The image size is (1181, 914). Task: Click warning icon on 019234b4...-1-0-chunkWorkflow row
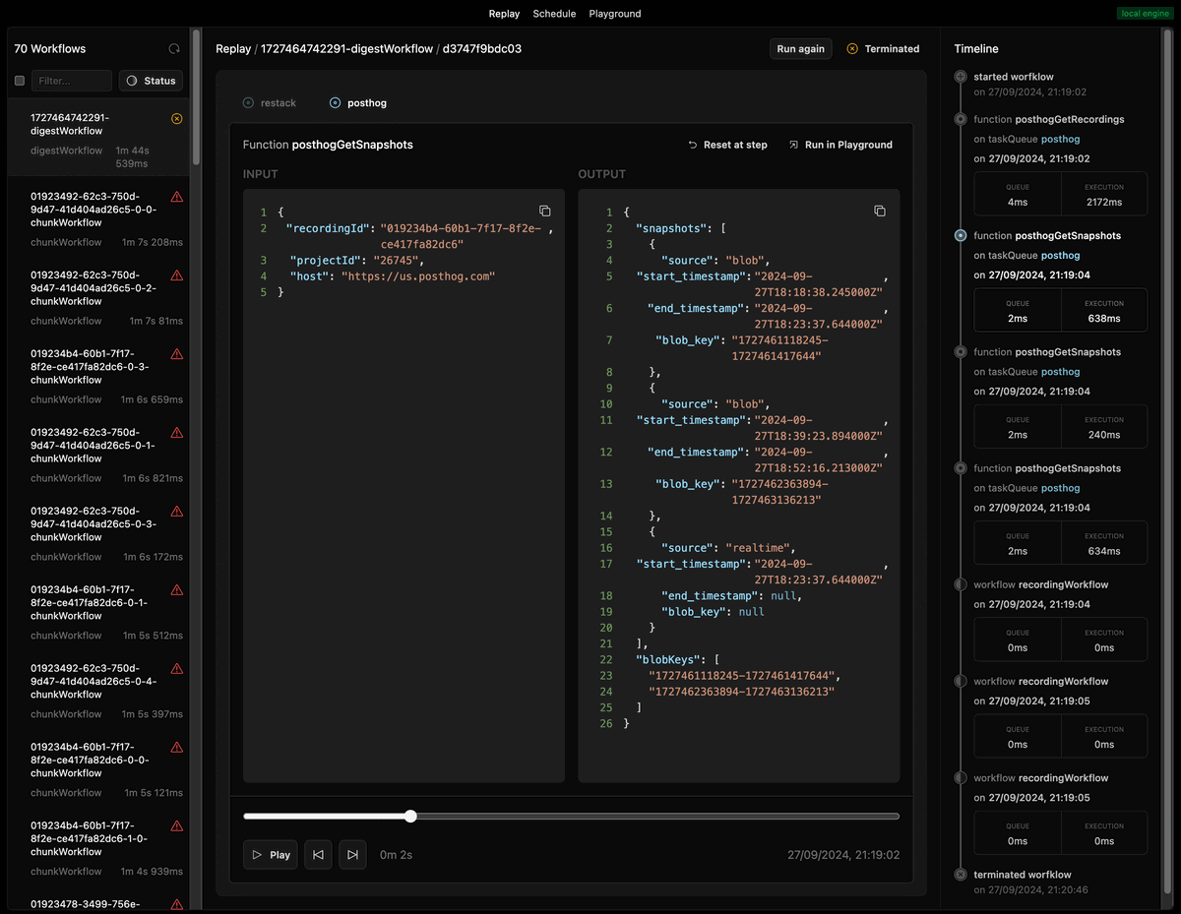(x=177, y=826)
